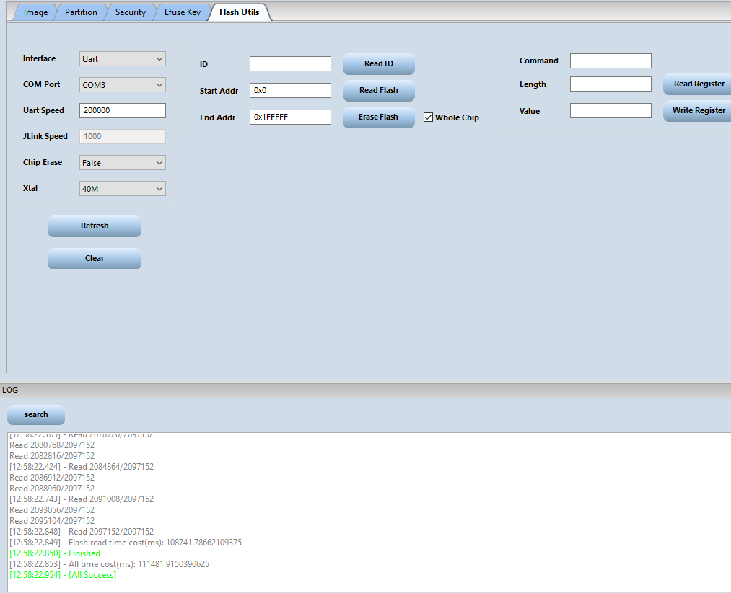The height and width of the screenshot is (593, 731).
Task: Open the Chip Erase dropdown set to False
Action: pos(123,162)
